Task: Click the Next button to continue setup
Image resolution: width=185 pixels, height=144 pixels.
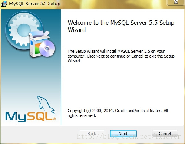Action: click(123, 134)
